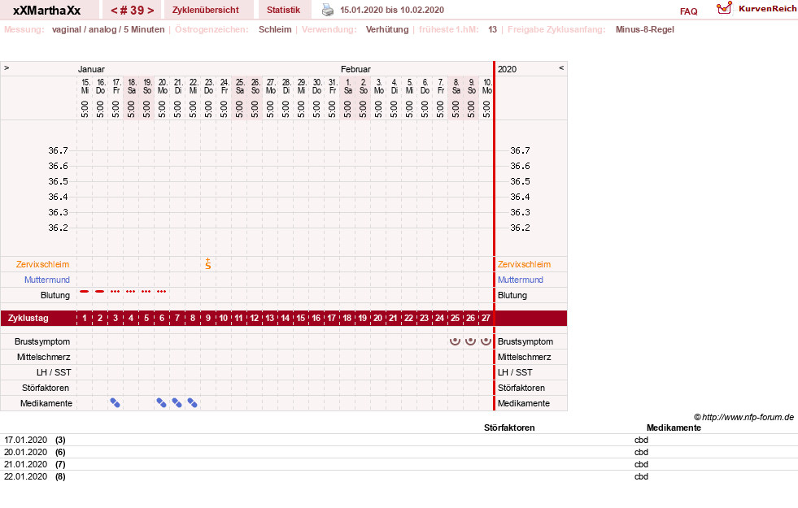Click the heavy bleeding mark on cycle day 2
Viewport: 798px width, 508px height.
(100, 291)
